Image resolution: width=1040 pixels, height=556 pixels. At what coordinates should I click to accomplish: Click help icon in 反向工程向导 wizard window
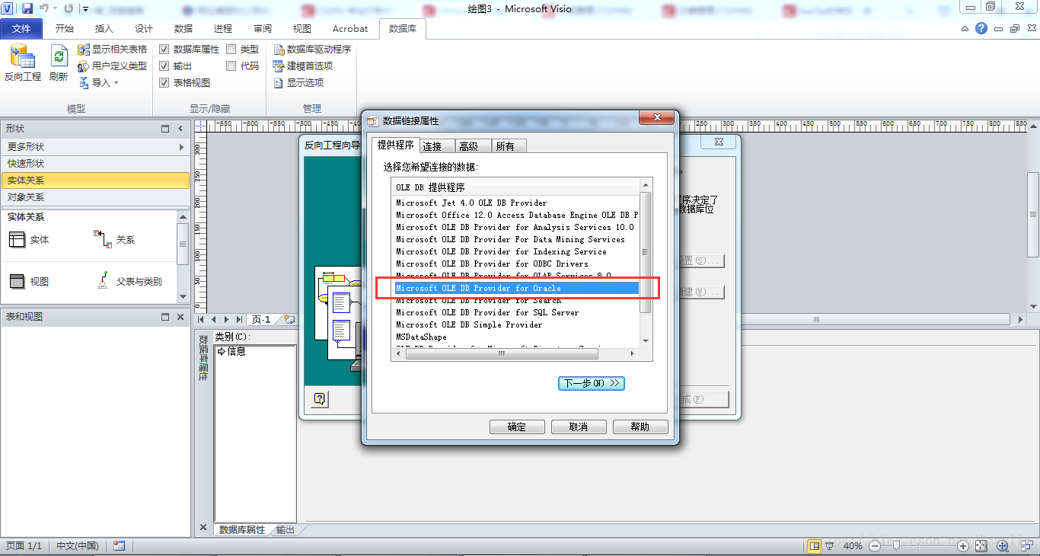(x=320, y=398)
